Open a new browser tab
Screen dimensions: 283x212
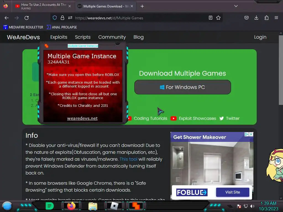pyautogui.click(x=142, y=6)
